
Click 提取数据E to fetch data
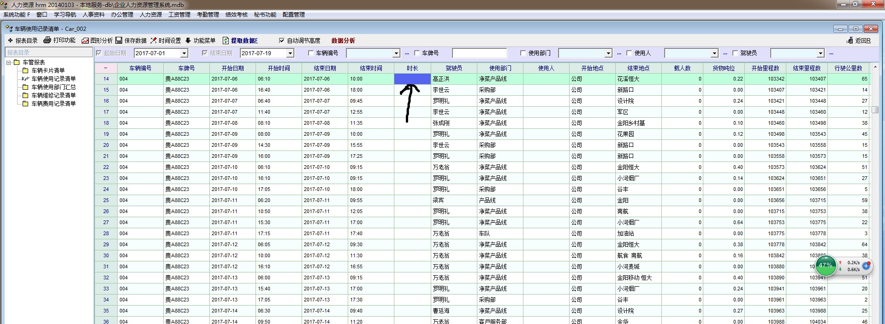(226, 40)
